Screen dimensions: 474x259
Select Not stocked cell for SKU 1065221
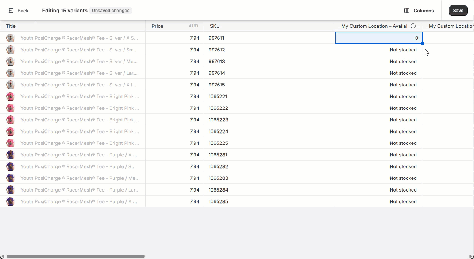[379, 96]
